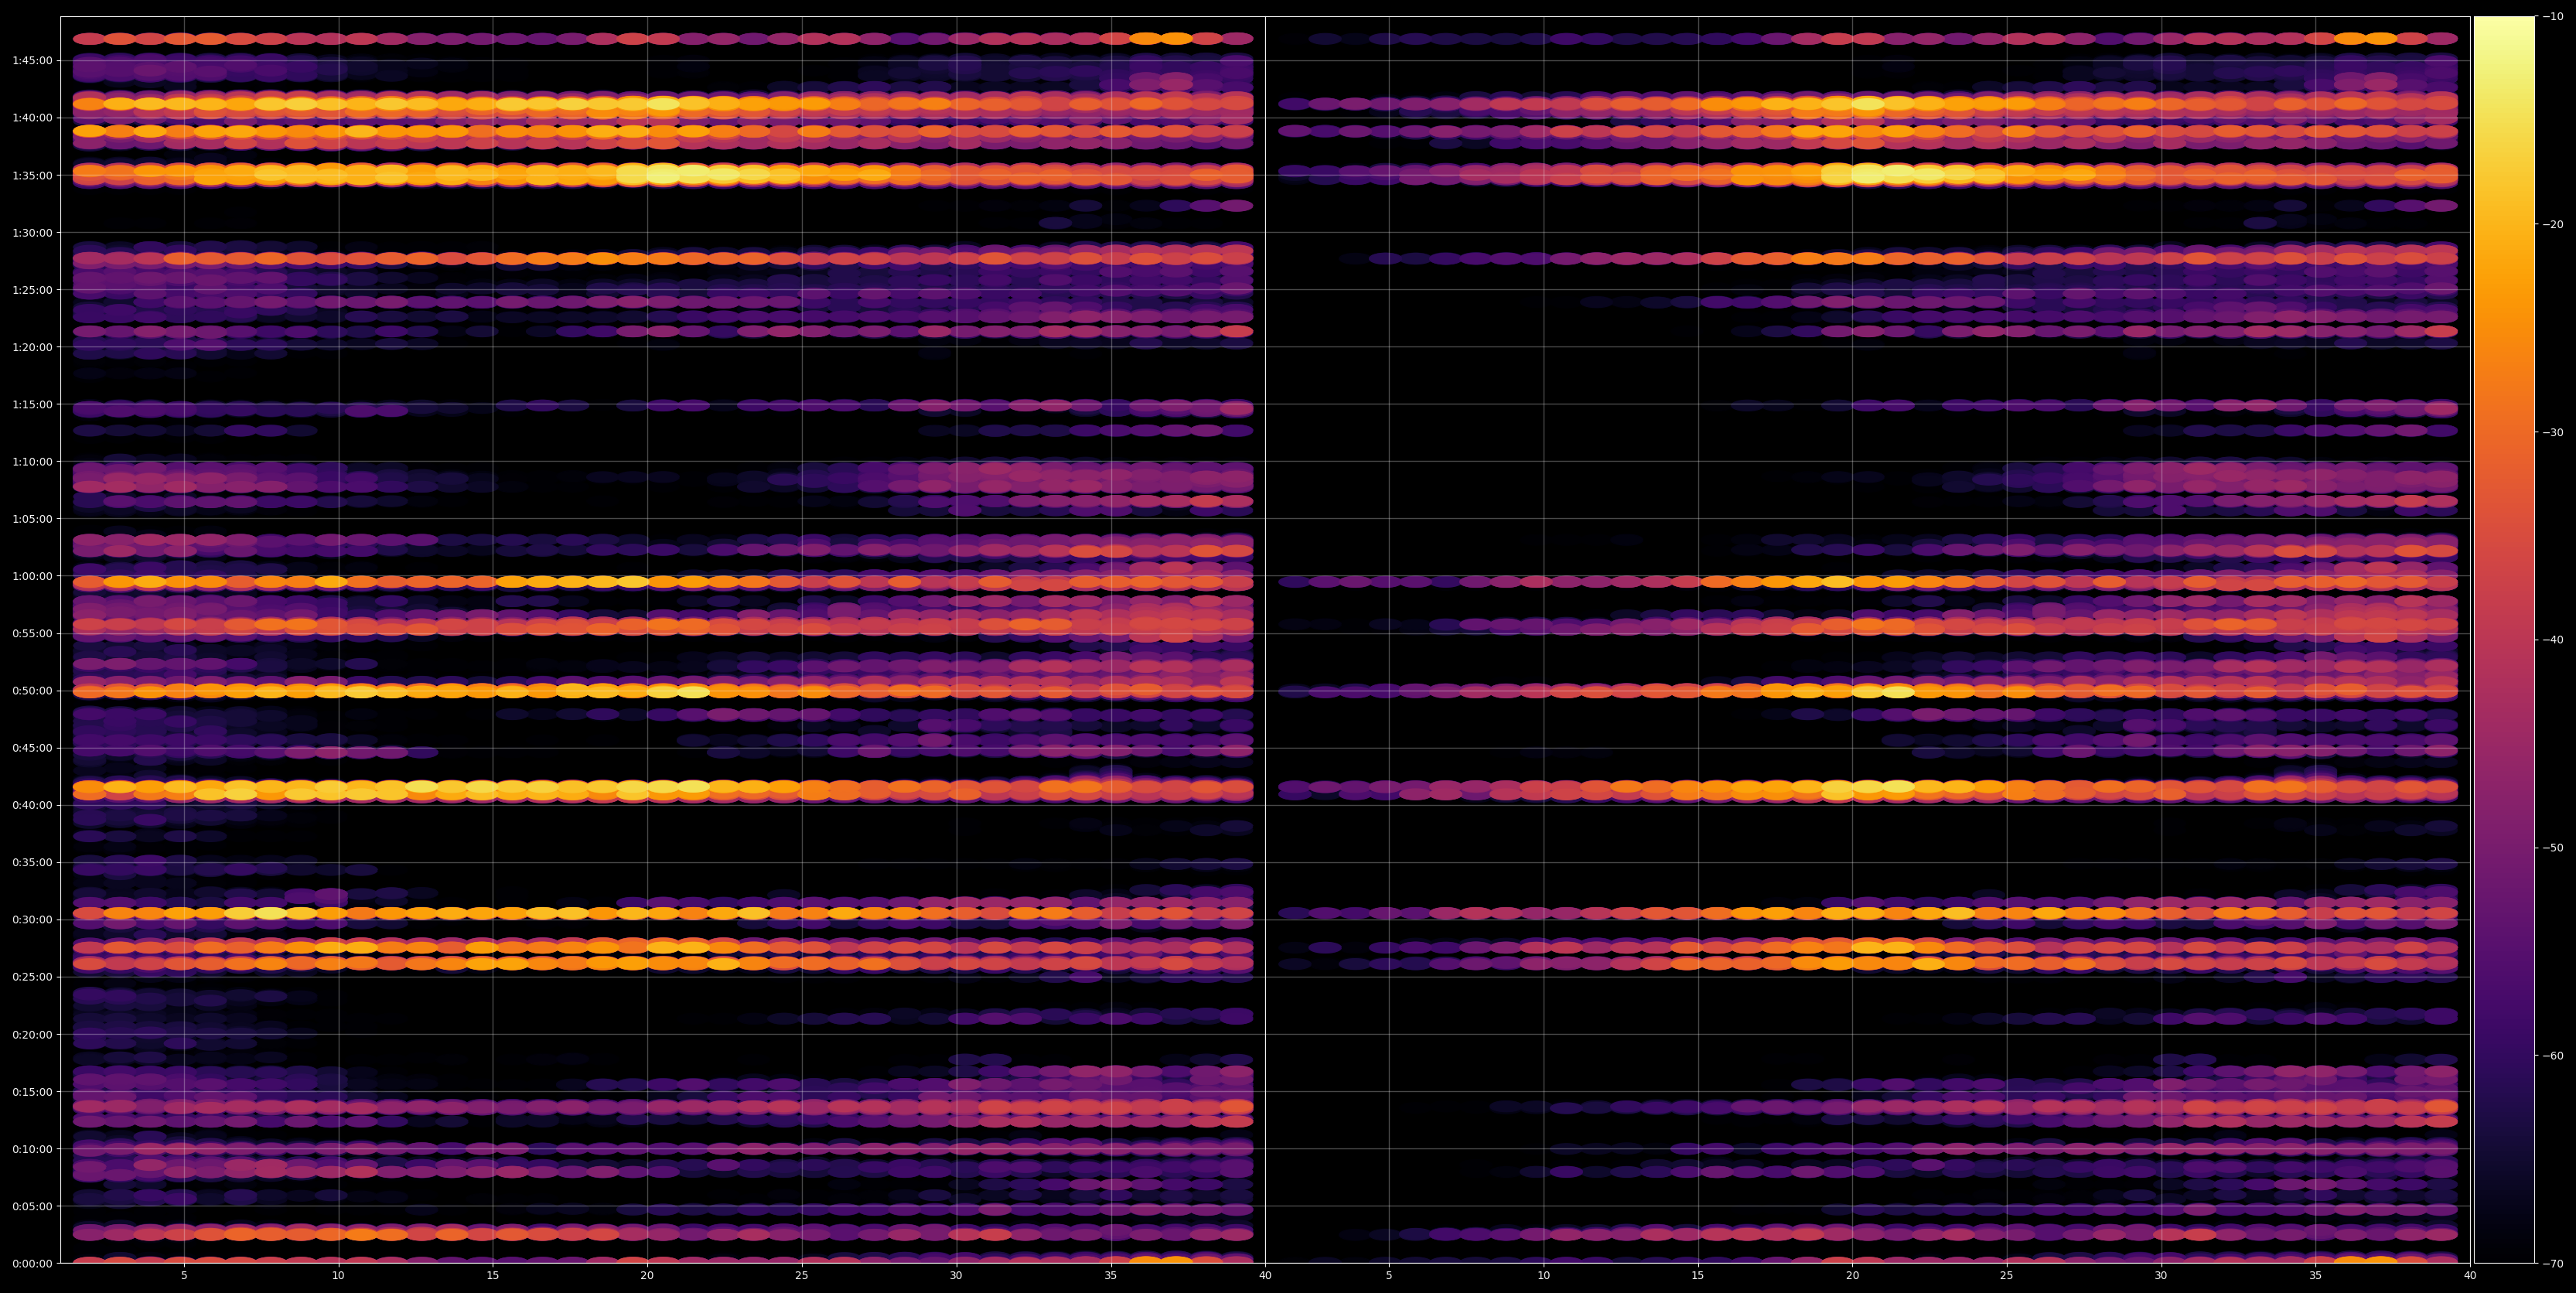This screenshot has width=2576, height=1293.
Task: Click x-axis label 35 under left plot half
Action: (1111, 1276)
